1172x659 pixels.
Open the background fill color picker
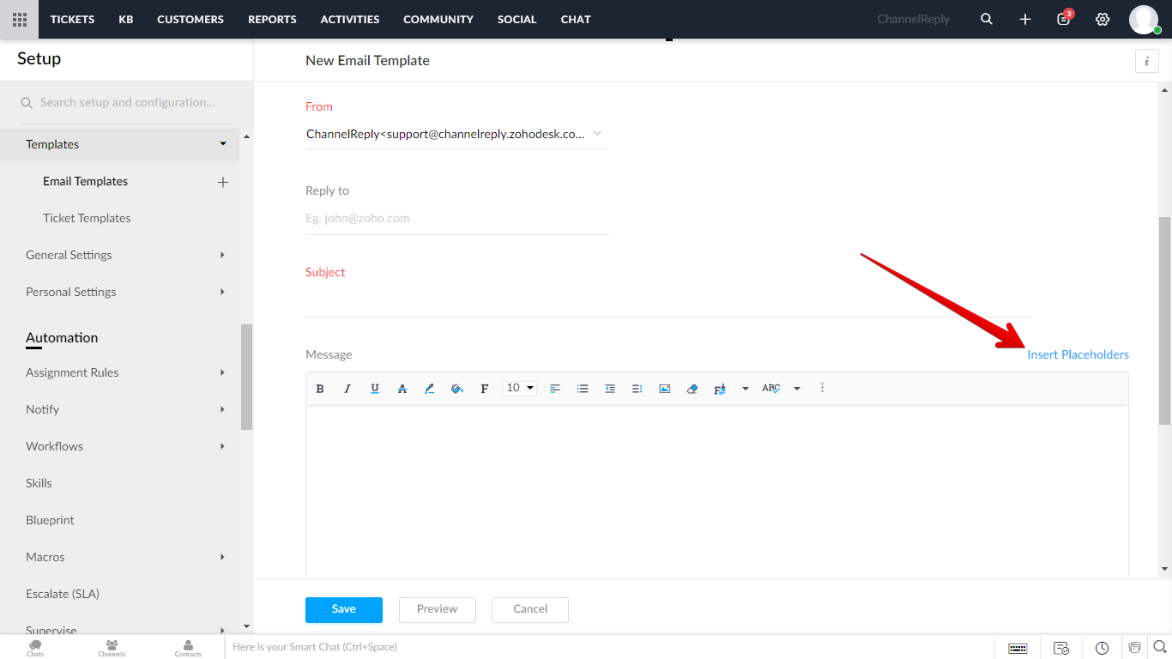456,389
